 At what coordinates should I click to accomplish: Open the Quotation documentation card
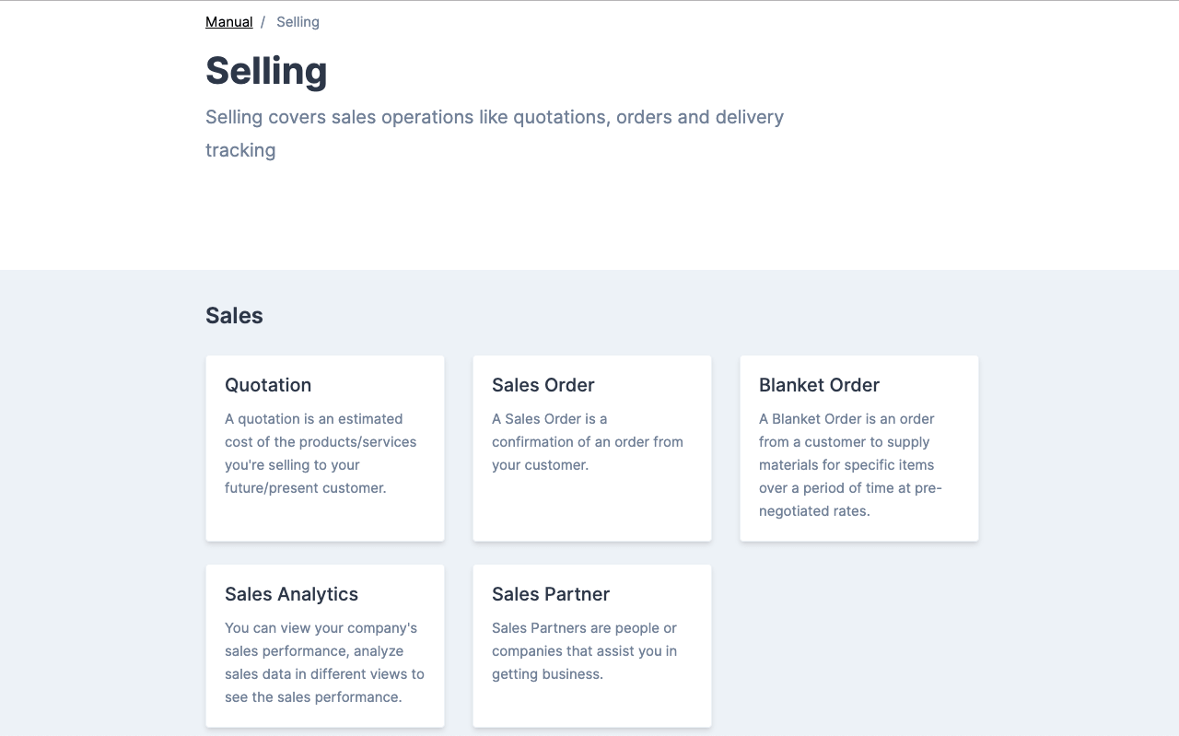point(325,449)
